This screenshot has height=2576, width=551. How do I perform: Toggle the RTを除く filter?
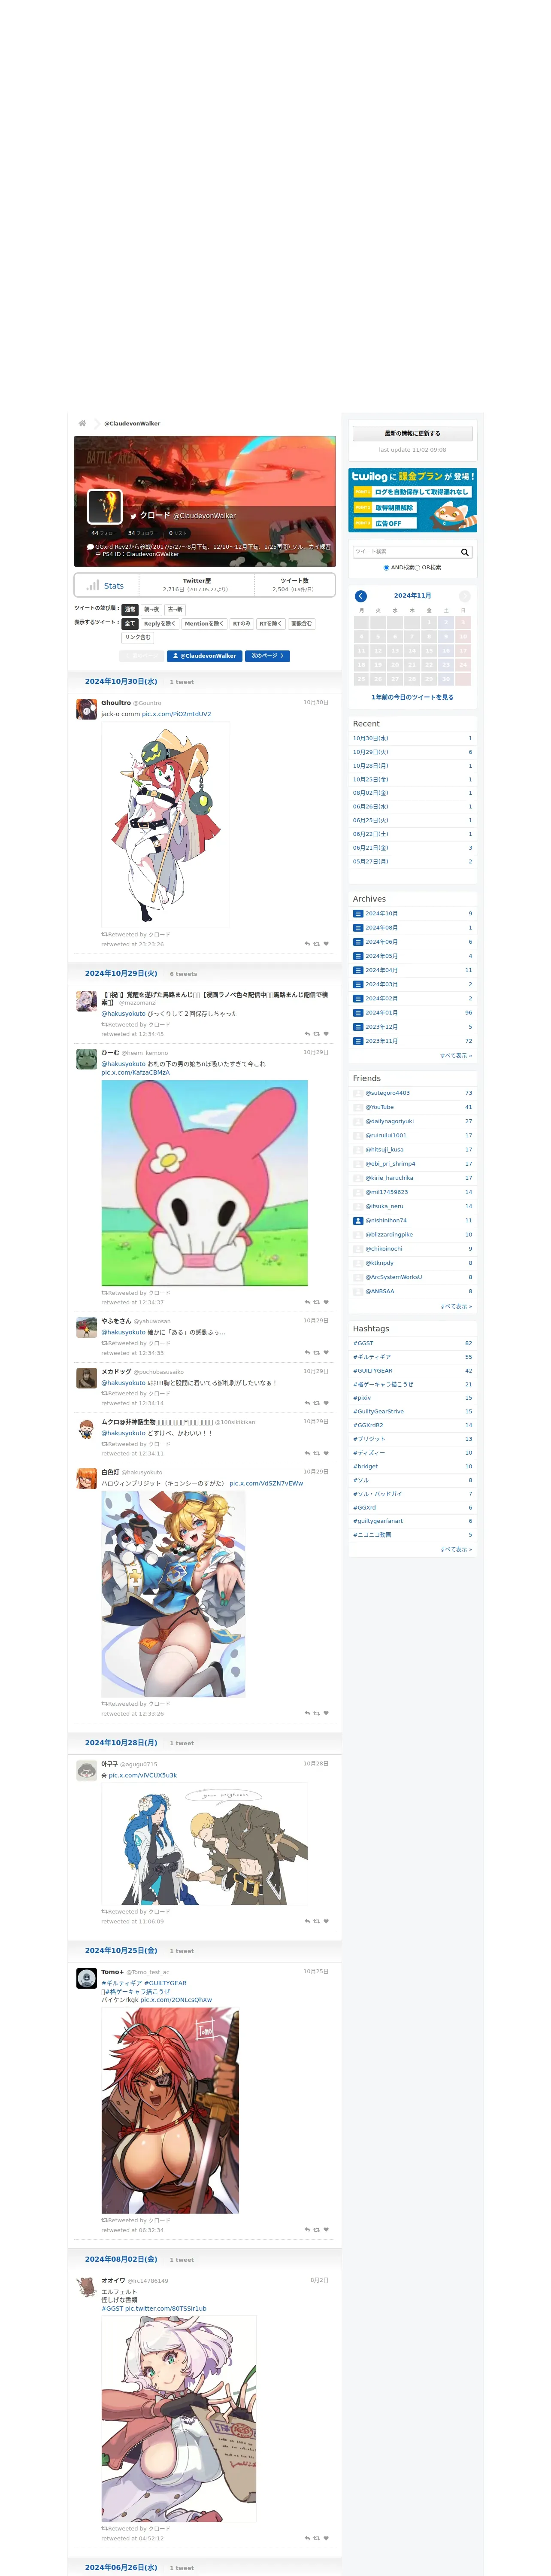[271, 623]
